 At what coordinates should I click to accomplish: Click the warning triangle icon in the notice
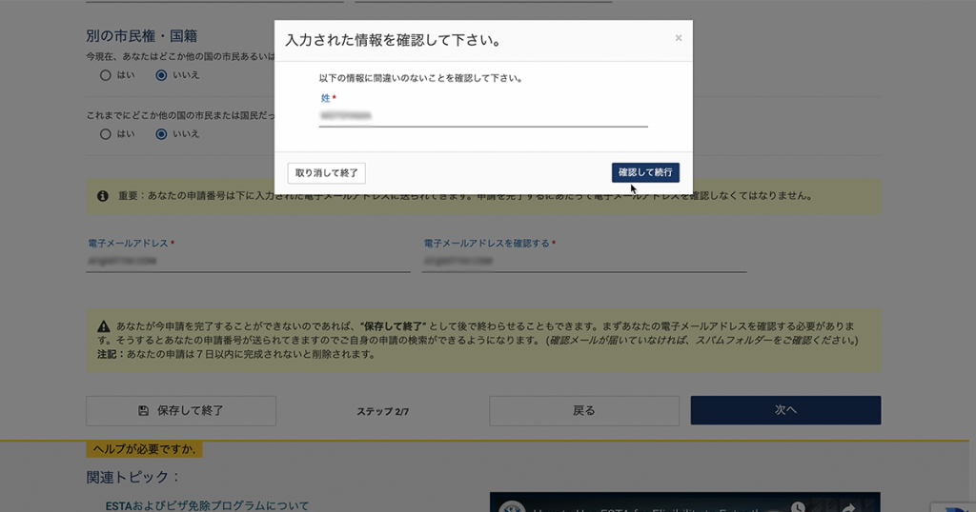pos(103,326)
